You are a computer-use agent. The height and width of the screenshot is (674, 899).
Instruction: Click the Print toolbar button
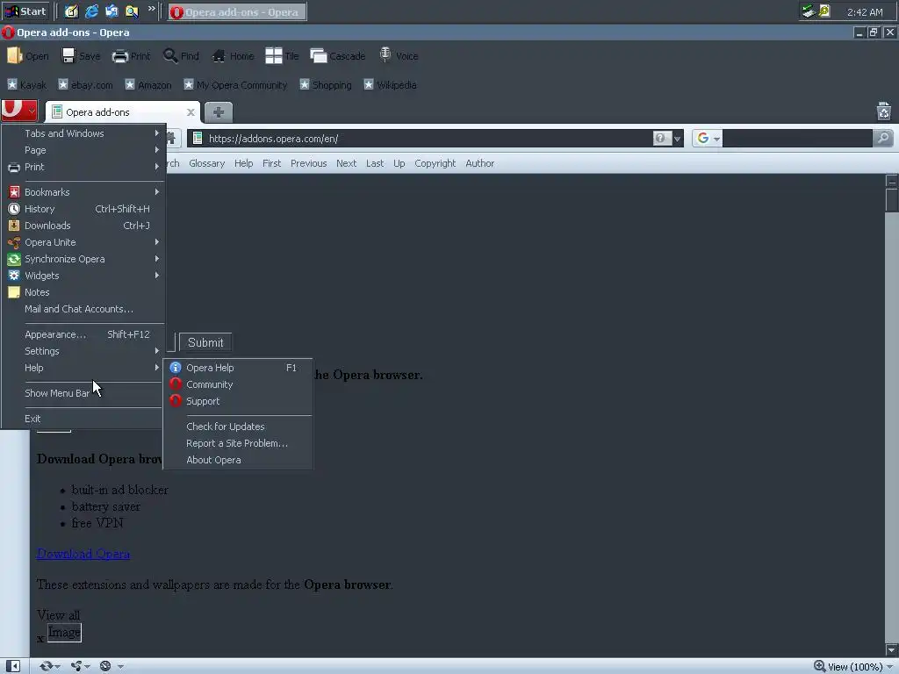[x=131, y=55]
